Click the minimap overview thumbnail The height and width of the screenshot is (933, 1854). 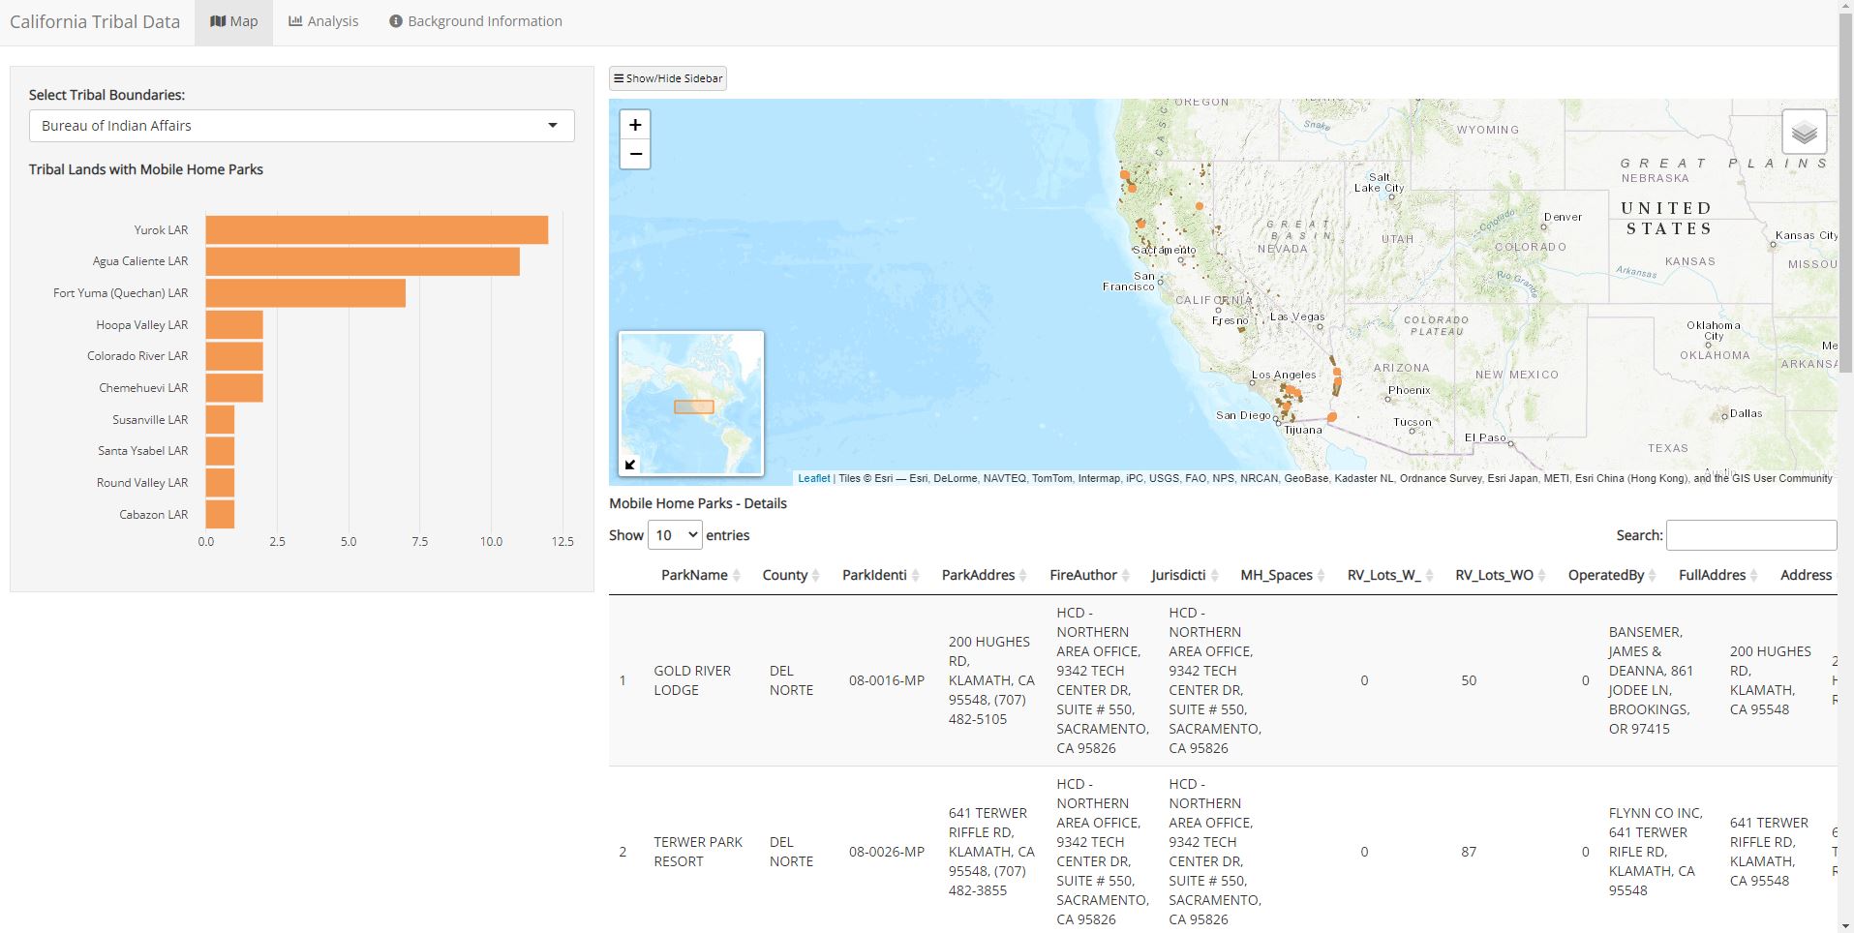point(691,403)
